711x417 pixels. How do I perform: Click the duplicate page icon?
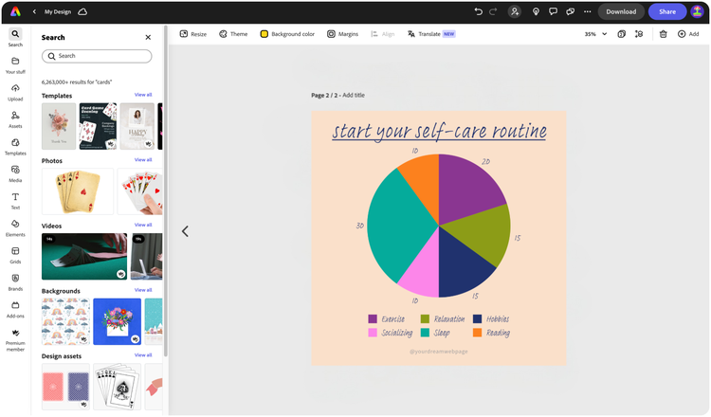click(622, 34)
